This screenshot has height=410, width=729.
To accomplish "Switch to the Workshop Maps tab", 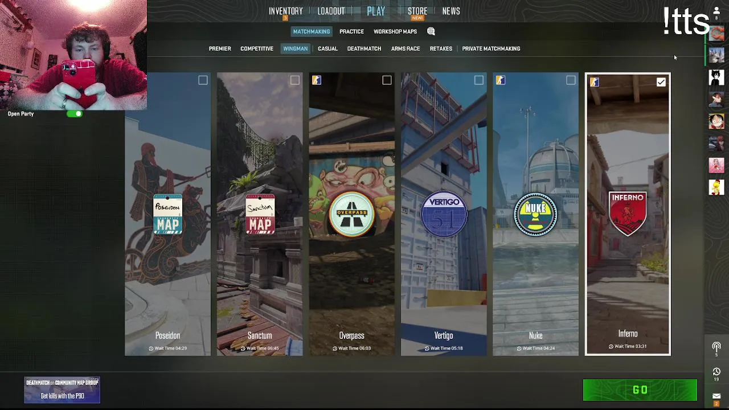I will pyautogui.click(x=395, y=31).
